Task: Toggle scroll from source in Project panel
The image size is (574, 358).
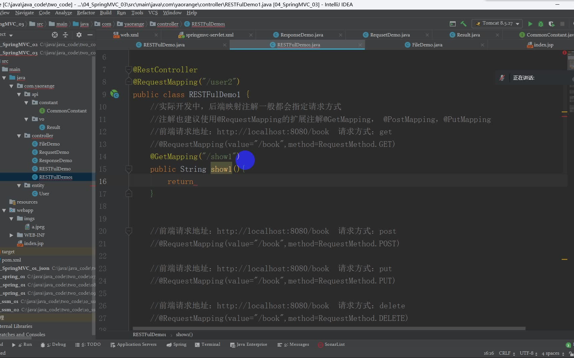Action: coord(54,35)
